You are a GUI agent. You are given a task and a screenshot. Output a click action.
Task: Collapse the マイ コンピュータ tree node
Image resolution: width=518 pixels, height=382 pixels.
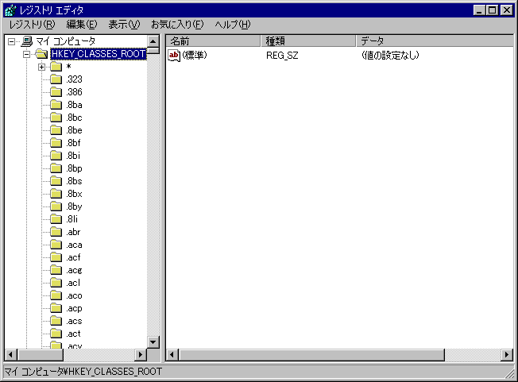11,41
